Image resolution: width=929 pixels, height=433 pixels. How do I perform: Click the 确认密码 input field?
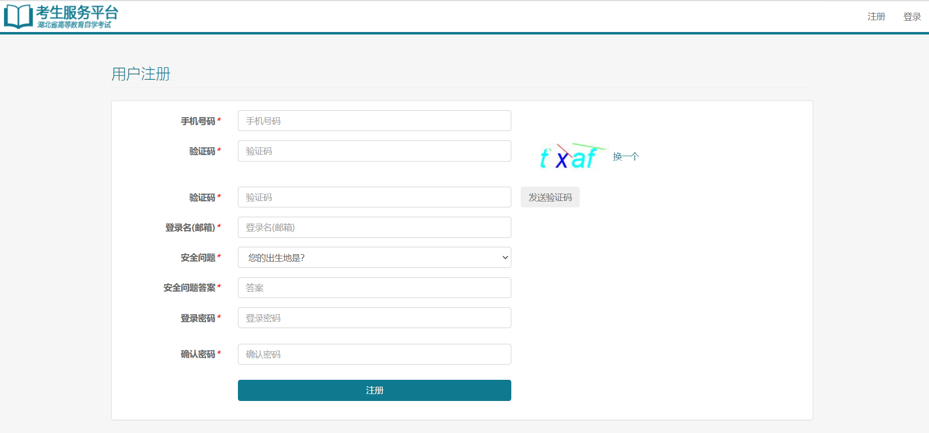pos(374,354)
